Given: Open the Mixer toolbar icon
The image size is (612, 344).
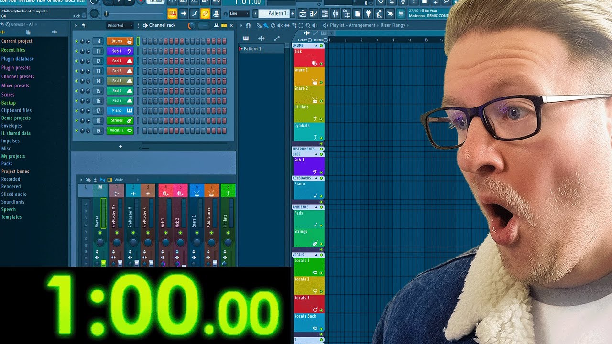Looking at the screenshot, I should [x=336, y=13].
